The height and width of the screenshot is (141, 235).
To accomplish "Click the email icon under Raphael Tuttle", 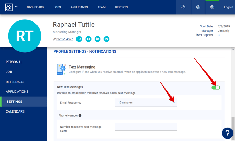I will coord(79,39).
